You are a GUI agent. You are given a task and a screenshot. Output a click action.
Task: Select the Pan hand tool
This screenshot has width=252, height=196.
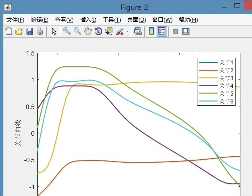(x=88, y=31)
